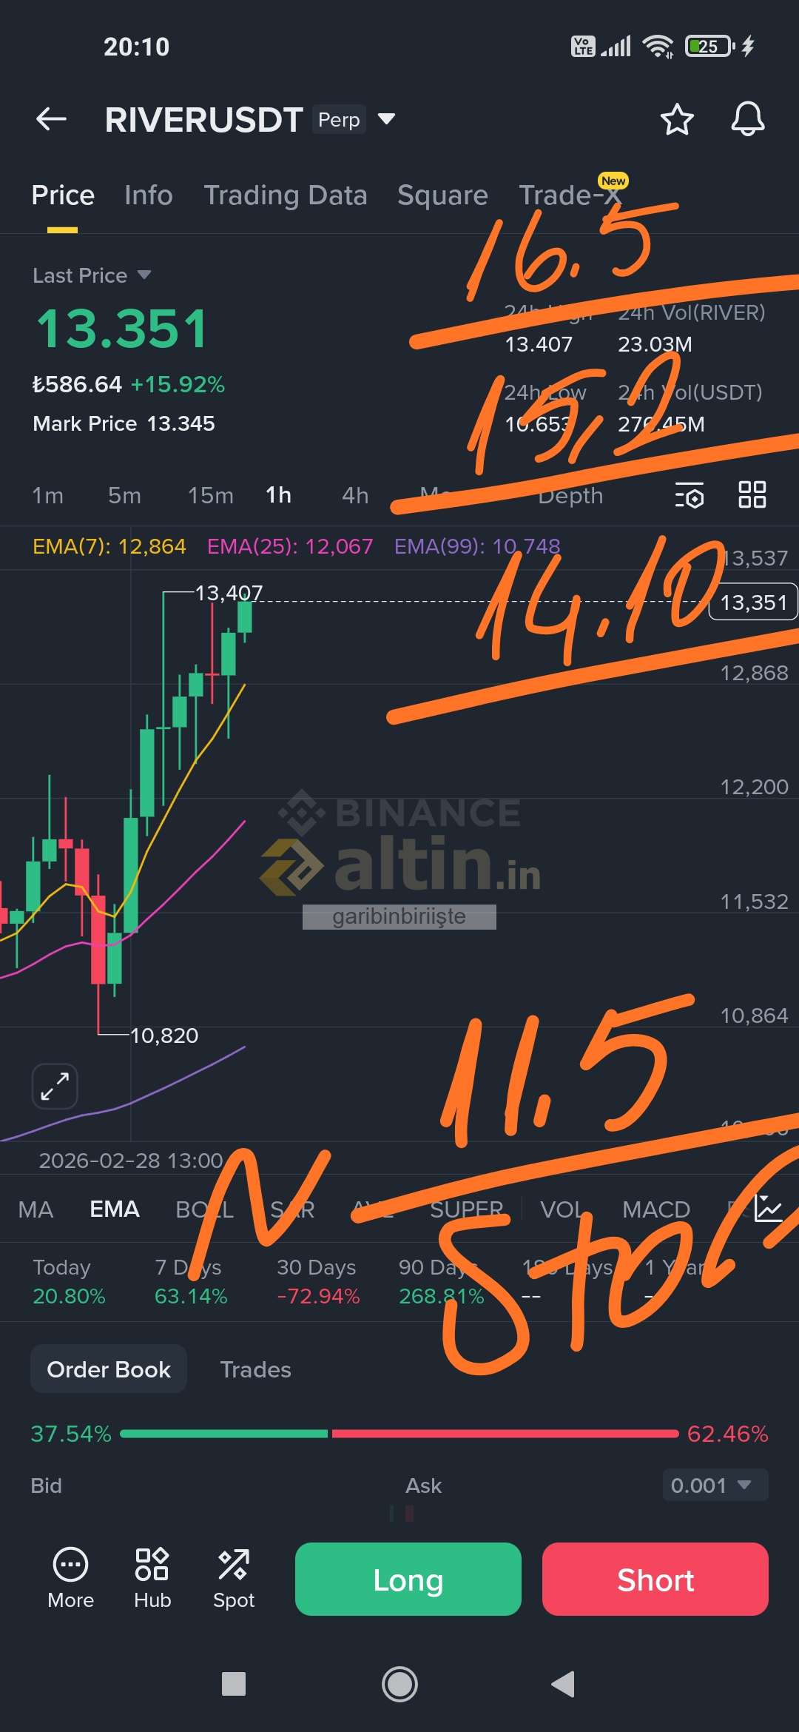Open the four-square chart layout icon
The image size is (799, 1732).
pos(752,494)
